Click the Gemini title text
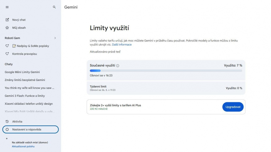The image size is (271, 152). point(71,7)
